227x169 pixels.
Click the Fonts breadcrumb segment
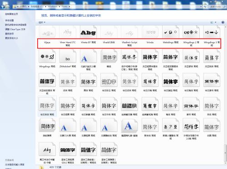[64, 6]
